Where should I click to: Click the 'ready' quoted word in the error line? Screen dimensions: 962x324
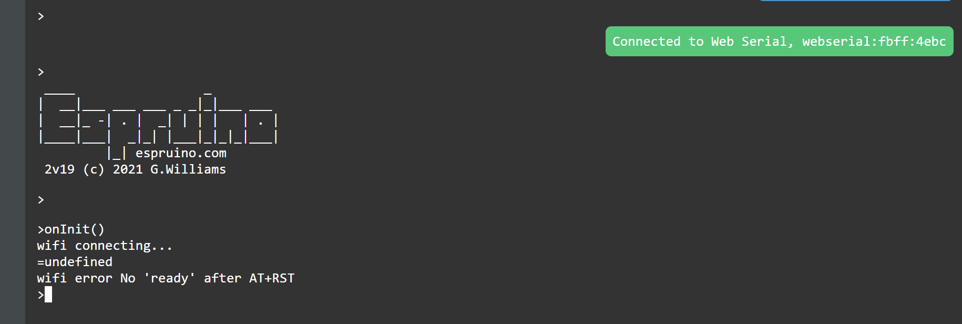(x=169, y=278)
